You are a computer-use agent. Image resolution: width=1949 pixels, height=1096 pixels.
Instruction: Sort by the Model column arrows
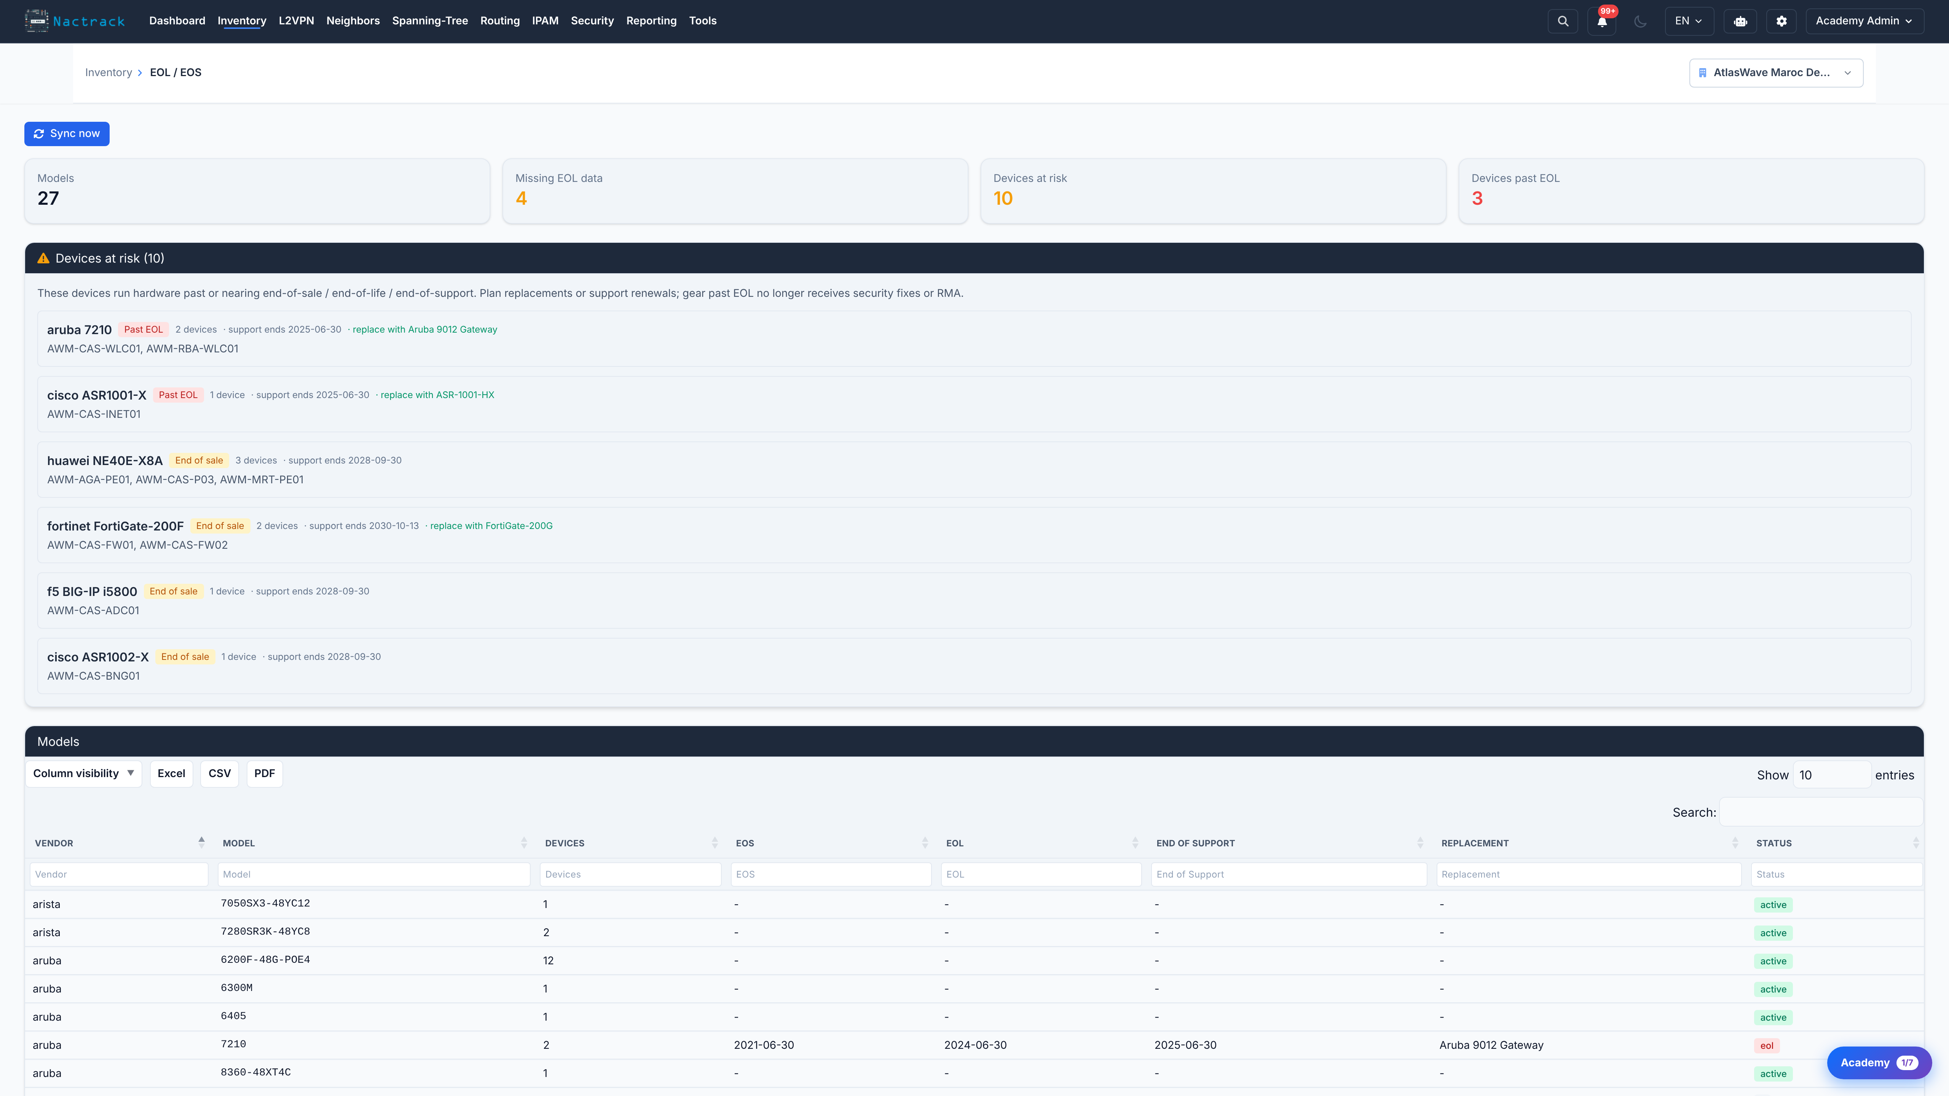point(523,843)
